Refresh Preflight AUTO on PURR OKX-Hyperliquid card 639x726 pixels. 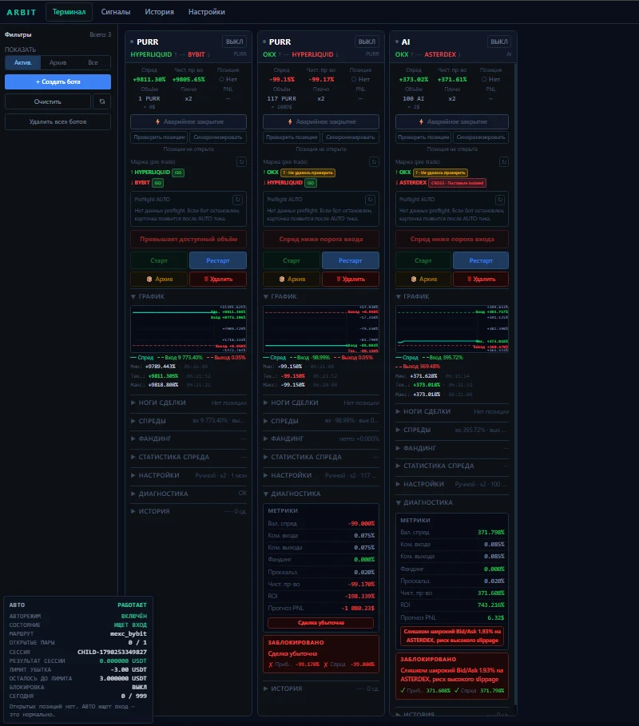click(370, 200)
